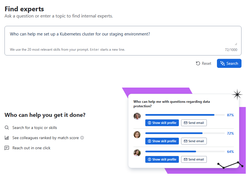The height and width of the screenshot is (185, 246).
Task: Click the 'Who can help you get it done?' heading
Action: [45, 115]
